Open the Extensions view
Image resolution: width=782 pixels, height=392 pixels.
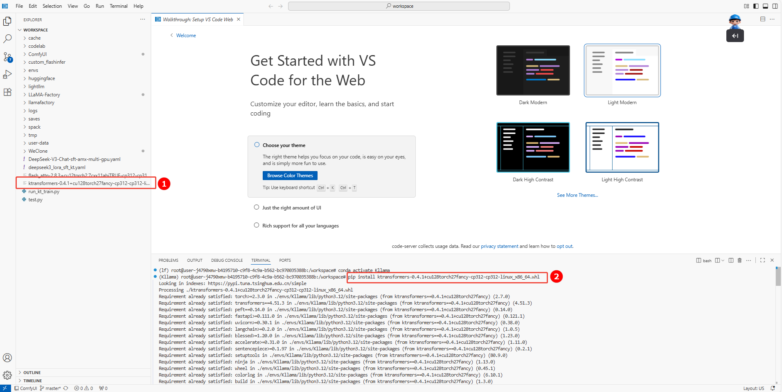[7, 92]
